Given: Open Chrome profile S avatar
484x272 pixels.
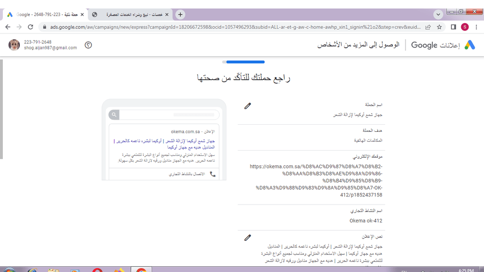Looking at the screenshot, I should pos(465,27).
